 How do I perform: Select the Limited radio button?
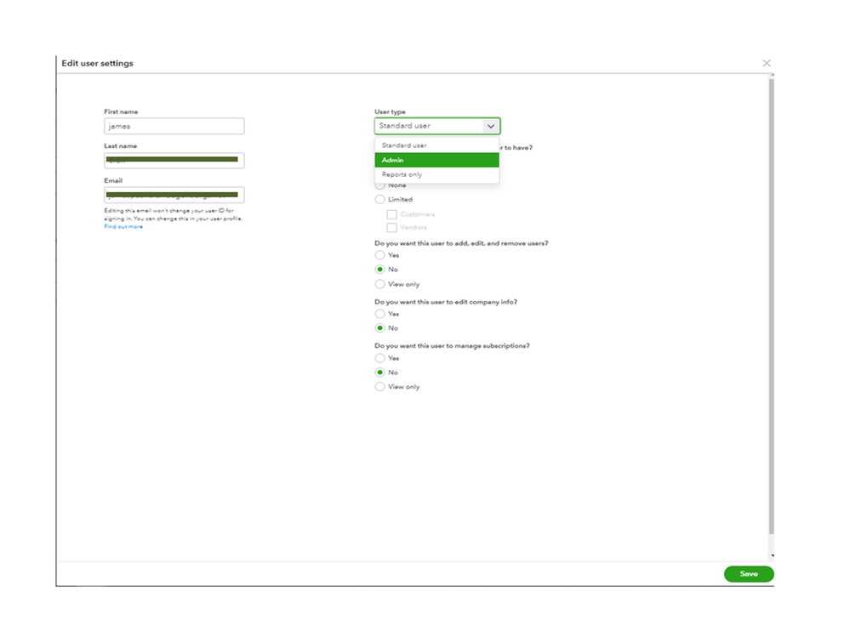coord(380,199)
